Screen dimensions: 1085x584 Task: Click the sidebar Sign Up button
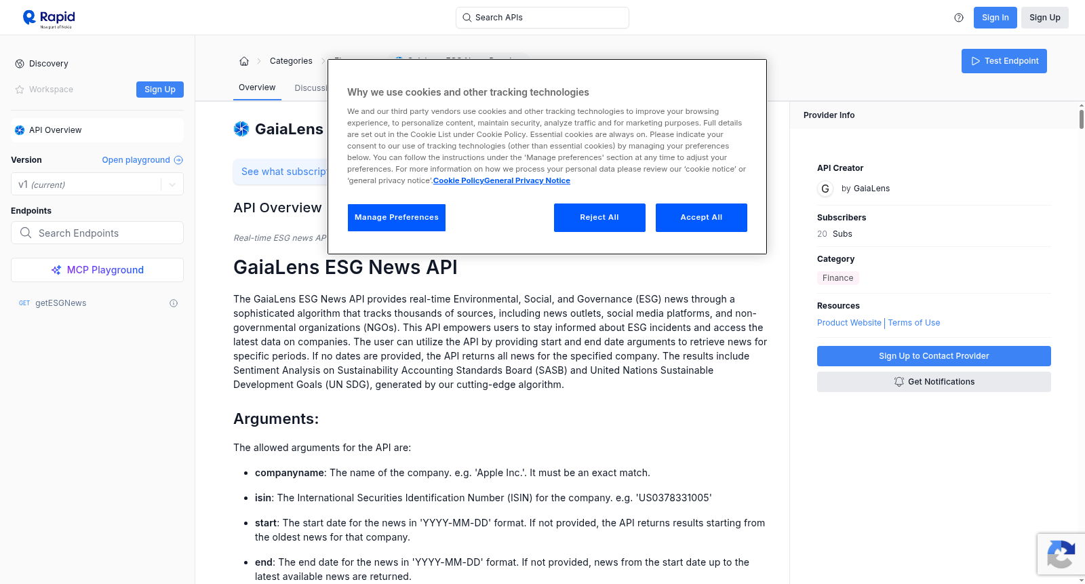[160, 90]
